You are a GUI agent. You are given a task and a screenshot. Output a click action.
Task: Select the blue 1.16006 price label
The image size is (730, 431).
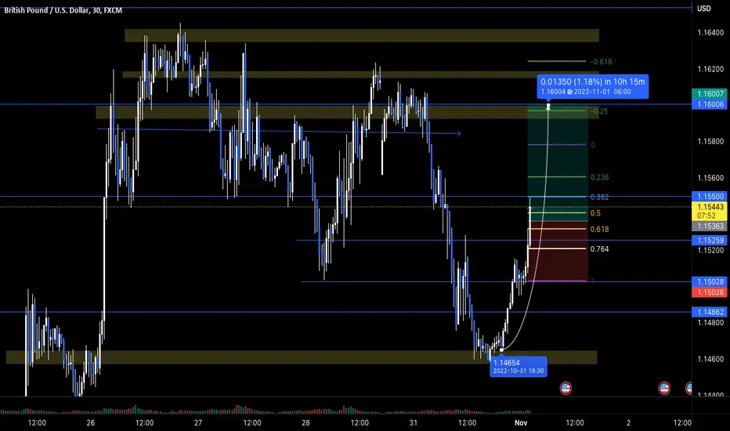pos(709,104)
